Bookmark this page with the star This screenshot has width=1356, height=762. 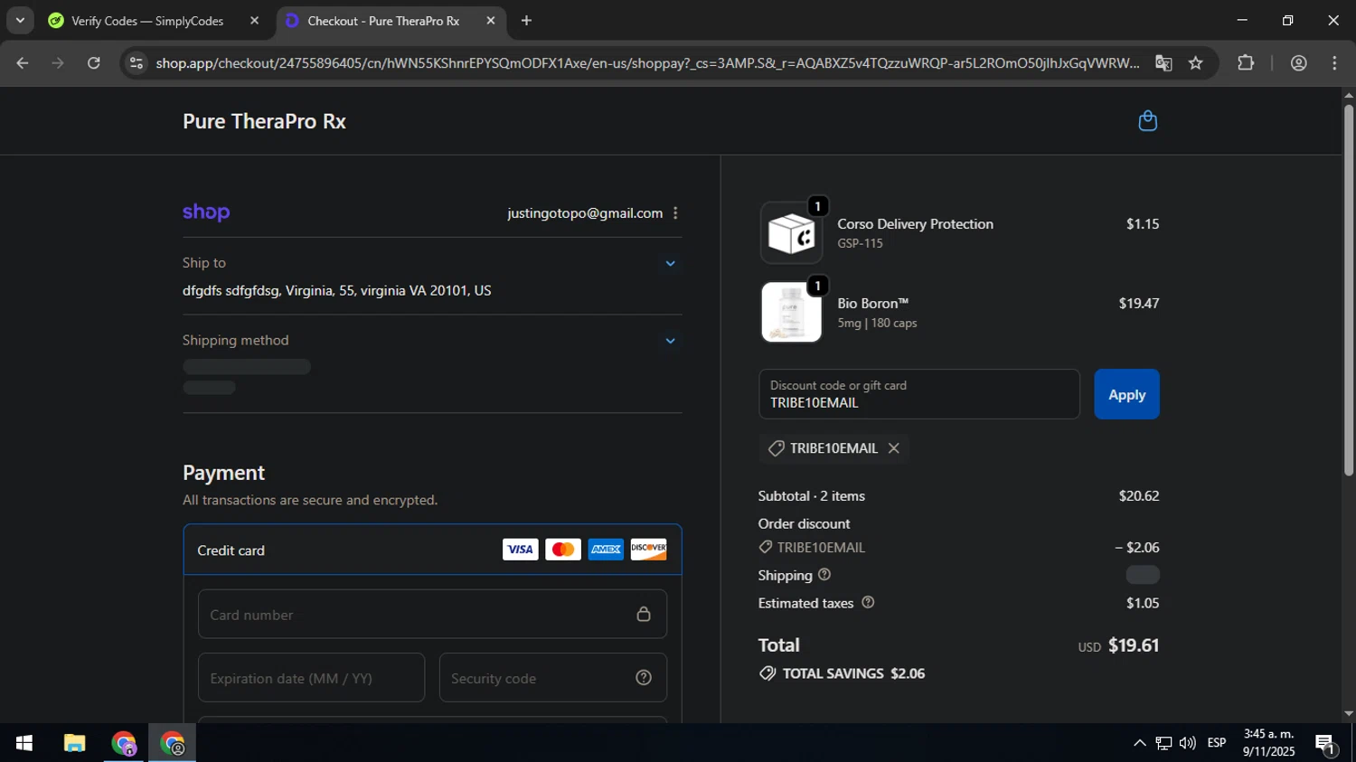click(x=1196, y=63)
